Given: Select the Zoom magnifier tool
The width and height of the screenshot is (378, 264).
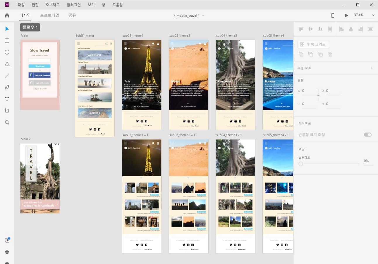Looking at the screenshot, I should 7,122.
